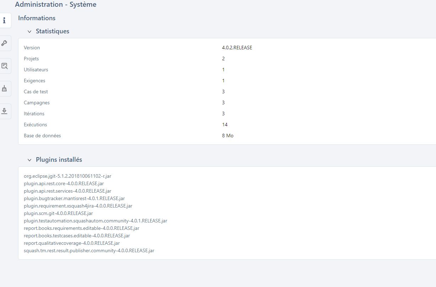This screenshot has width=436, height=287.
Task: Click the download icon in the sidebar
Action: [x=4, y=111]
